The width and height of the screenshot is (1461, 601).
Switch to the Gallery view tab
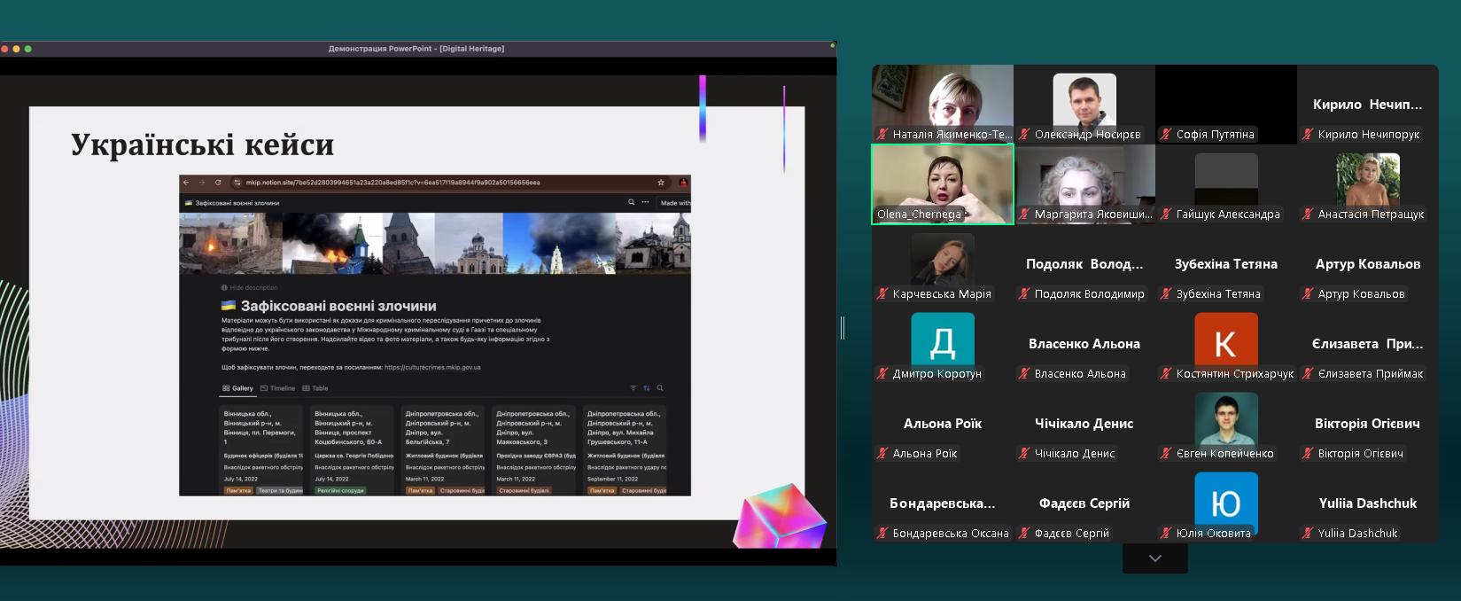click(237, 388)
